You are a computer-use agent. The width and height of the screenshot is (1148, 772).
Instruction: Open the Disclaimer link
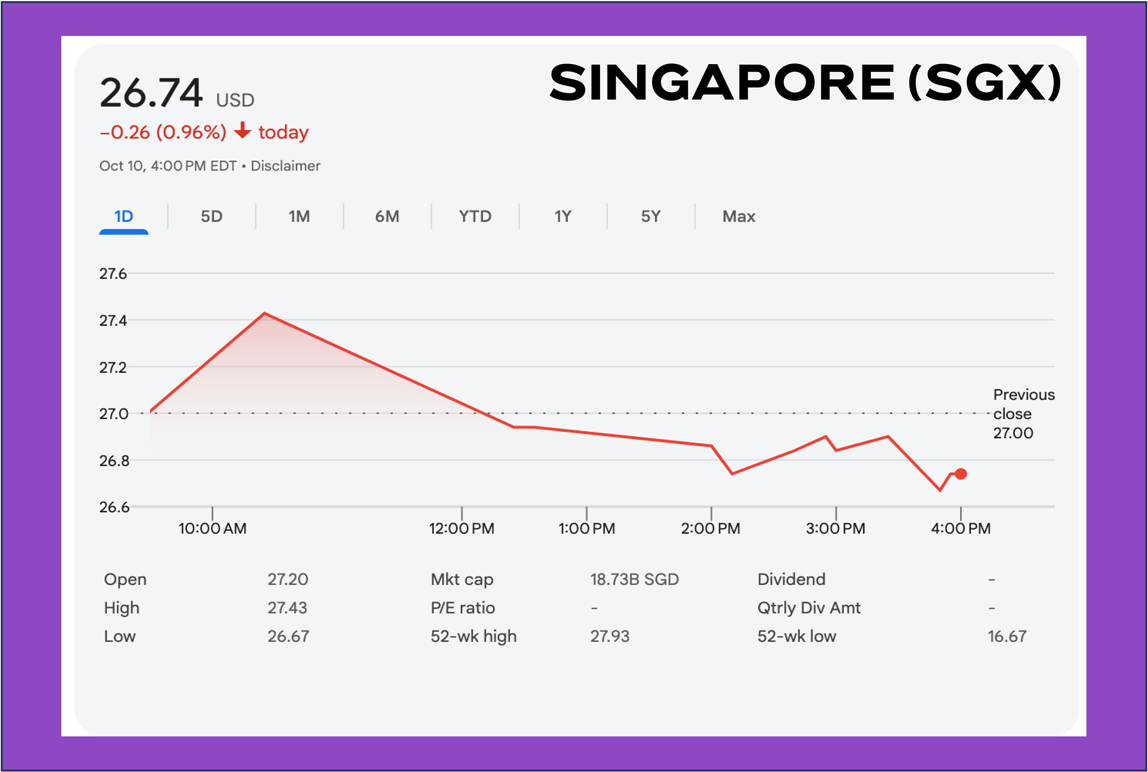click(x=286, y=166)
